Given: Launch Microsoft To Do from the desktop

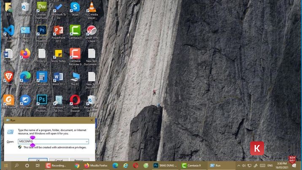Looking at the screenshot, I should 58,10.
